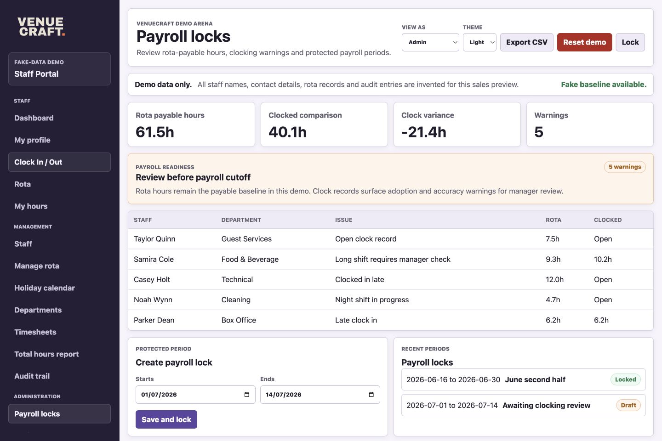
Task: Open Holiday calendar
Action: (x=59, y=288)
